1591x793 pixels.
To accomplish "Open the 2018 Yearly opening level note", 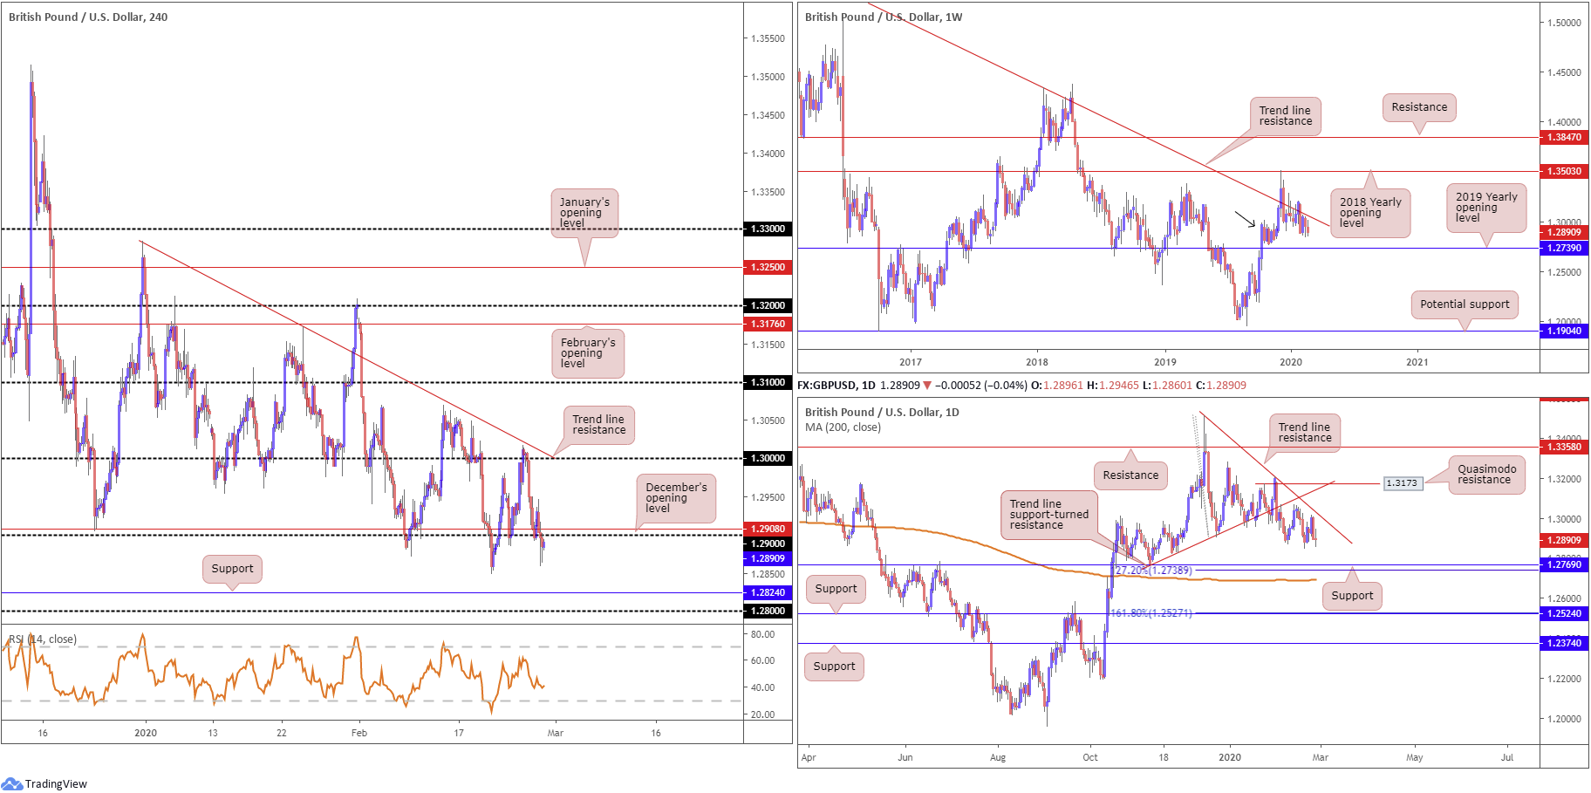I will (1369, 213).
